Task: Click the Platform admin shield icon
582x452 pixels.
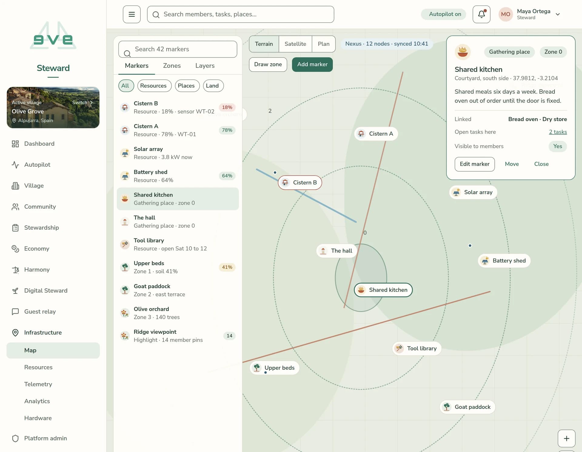Action: [15, 438]
